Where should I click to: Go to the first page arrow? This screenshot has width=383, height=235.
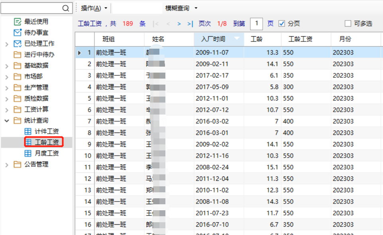(x=156, y=24)
